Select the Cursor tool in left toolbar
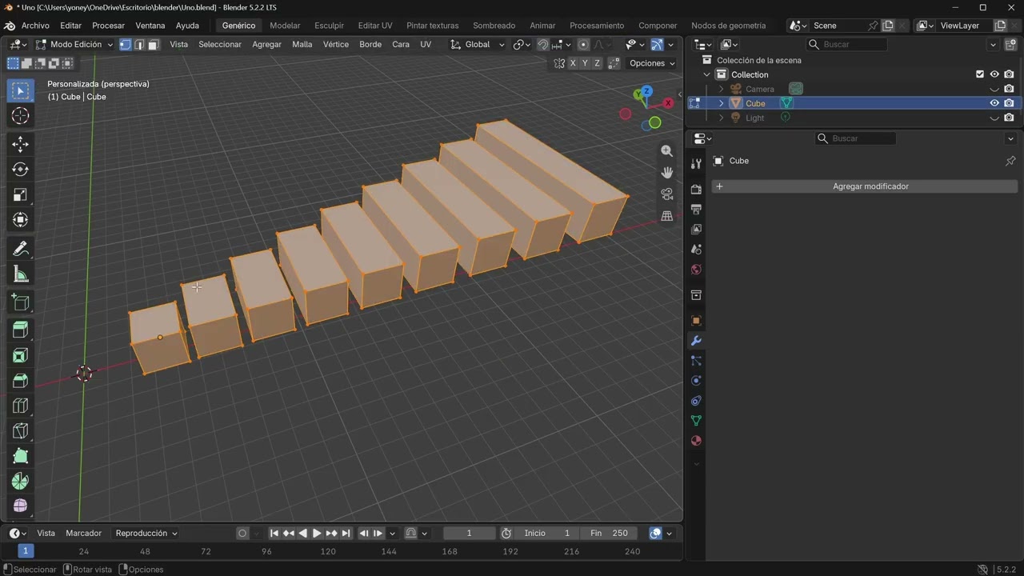1024x576 pixels. pyautogui.click(x=21, y=116)
